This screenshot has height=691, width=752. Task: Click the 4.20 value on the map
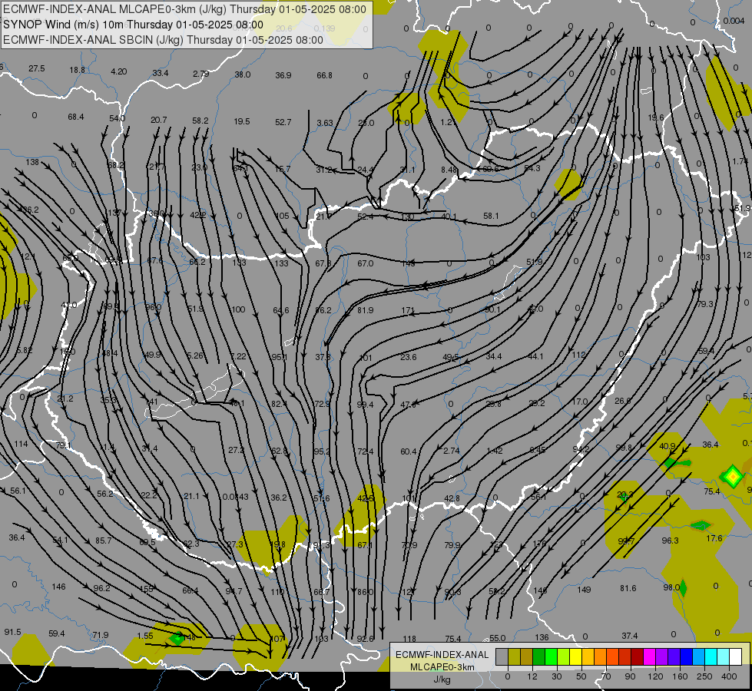pyautogui.click(x=118, y=71)
